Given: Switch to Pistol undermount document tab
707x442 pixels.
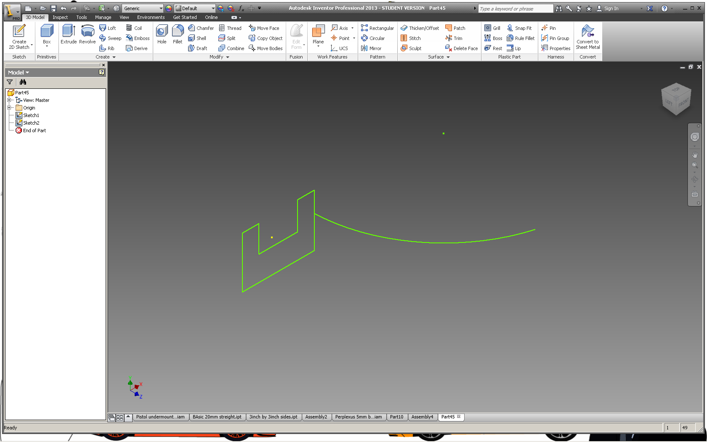Looking at the screenshot, I should point(160,417).
